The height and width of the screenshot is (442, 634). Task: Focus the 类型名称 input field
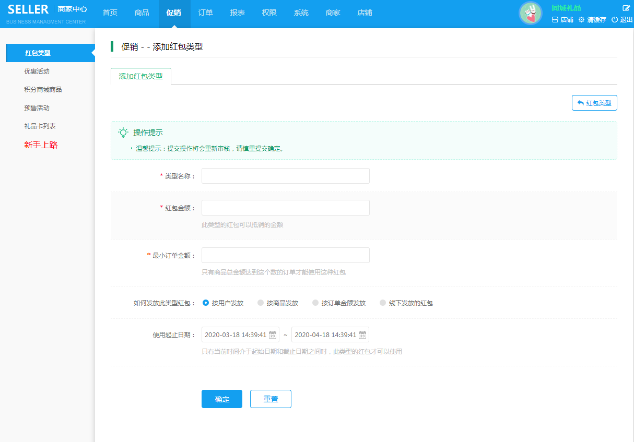click(x=285, y=176)
